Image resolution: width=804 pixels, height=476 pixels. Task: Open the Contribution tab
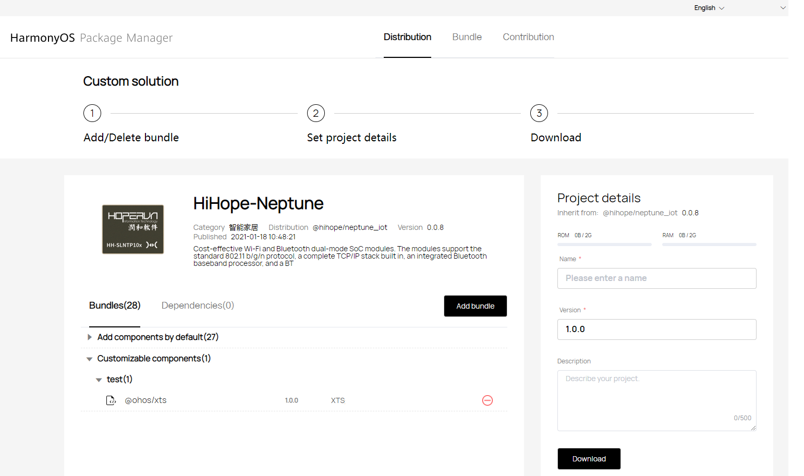[528, 37]
